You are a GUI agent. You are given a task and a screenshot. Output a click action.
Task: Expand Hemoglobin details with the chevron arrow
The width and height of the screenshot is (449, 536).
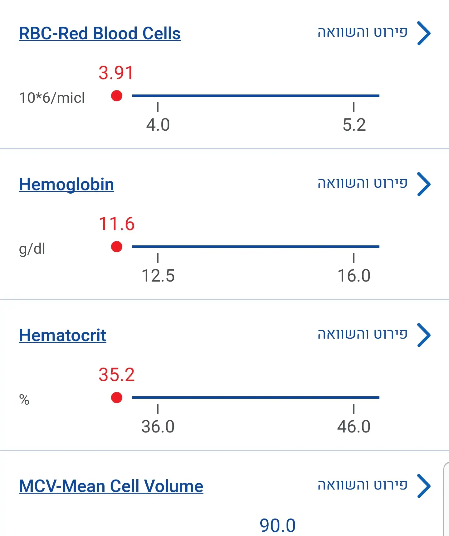[x=424, y=184]
